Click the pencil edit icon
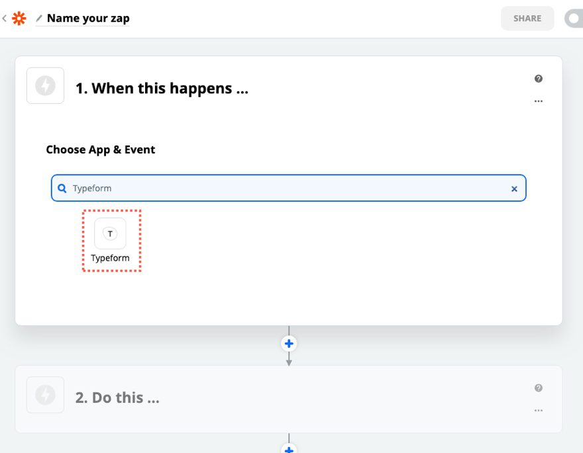The image size is (583, 453). coord(39,19)
